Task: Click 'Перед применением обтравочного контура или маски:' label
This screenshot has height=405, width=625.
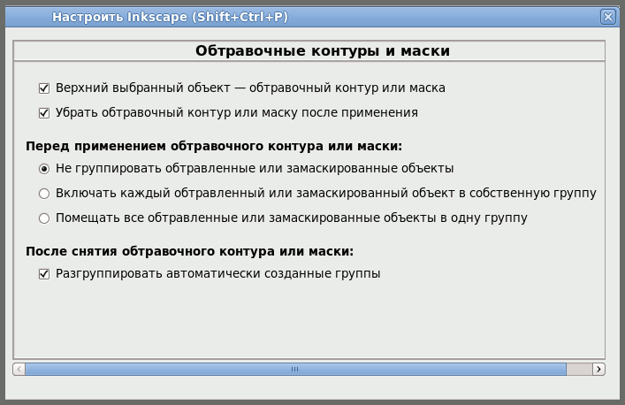Action: pyautogui.click(x=214, y=146)
